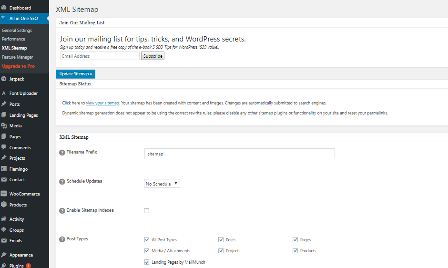This screenshot has height=268, width=448.
Task: Click the Emails envelope icon
Action: pyautogui.click(x=4, y=240)
